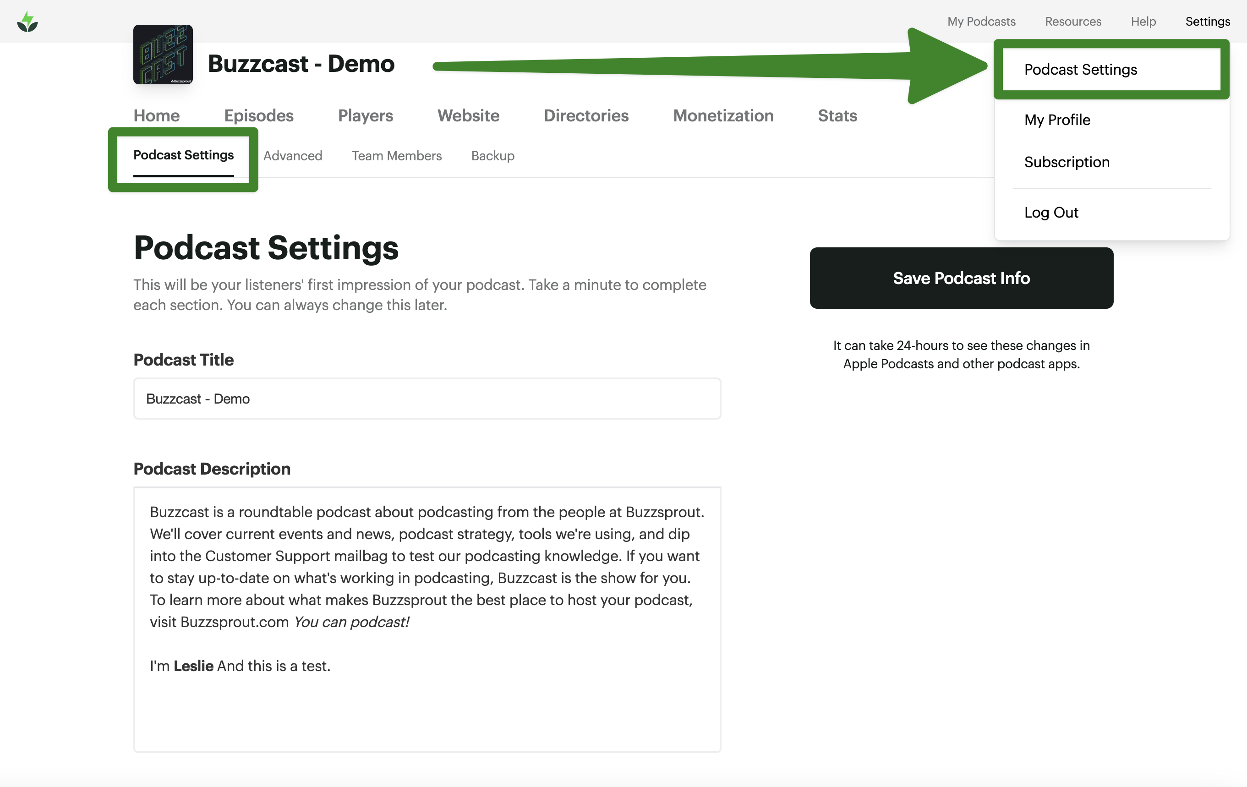Click the Buzzsprout logo icon
Viewport: 1247px width, 787px height.
[27, 22]
